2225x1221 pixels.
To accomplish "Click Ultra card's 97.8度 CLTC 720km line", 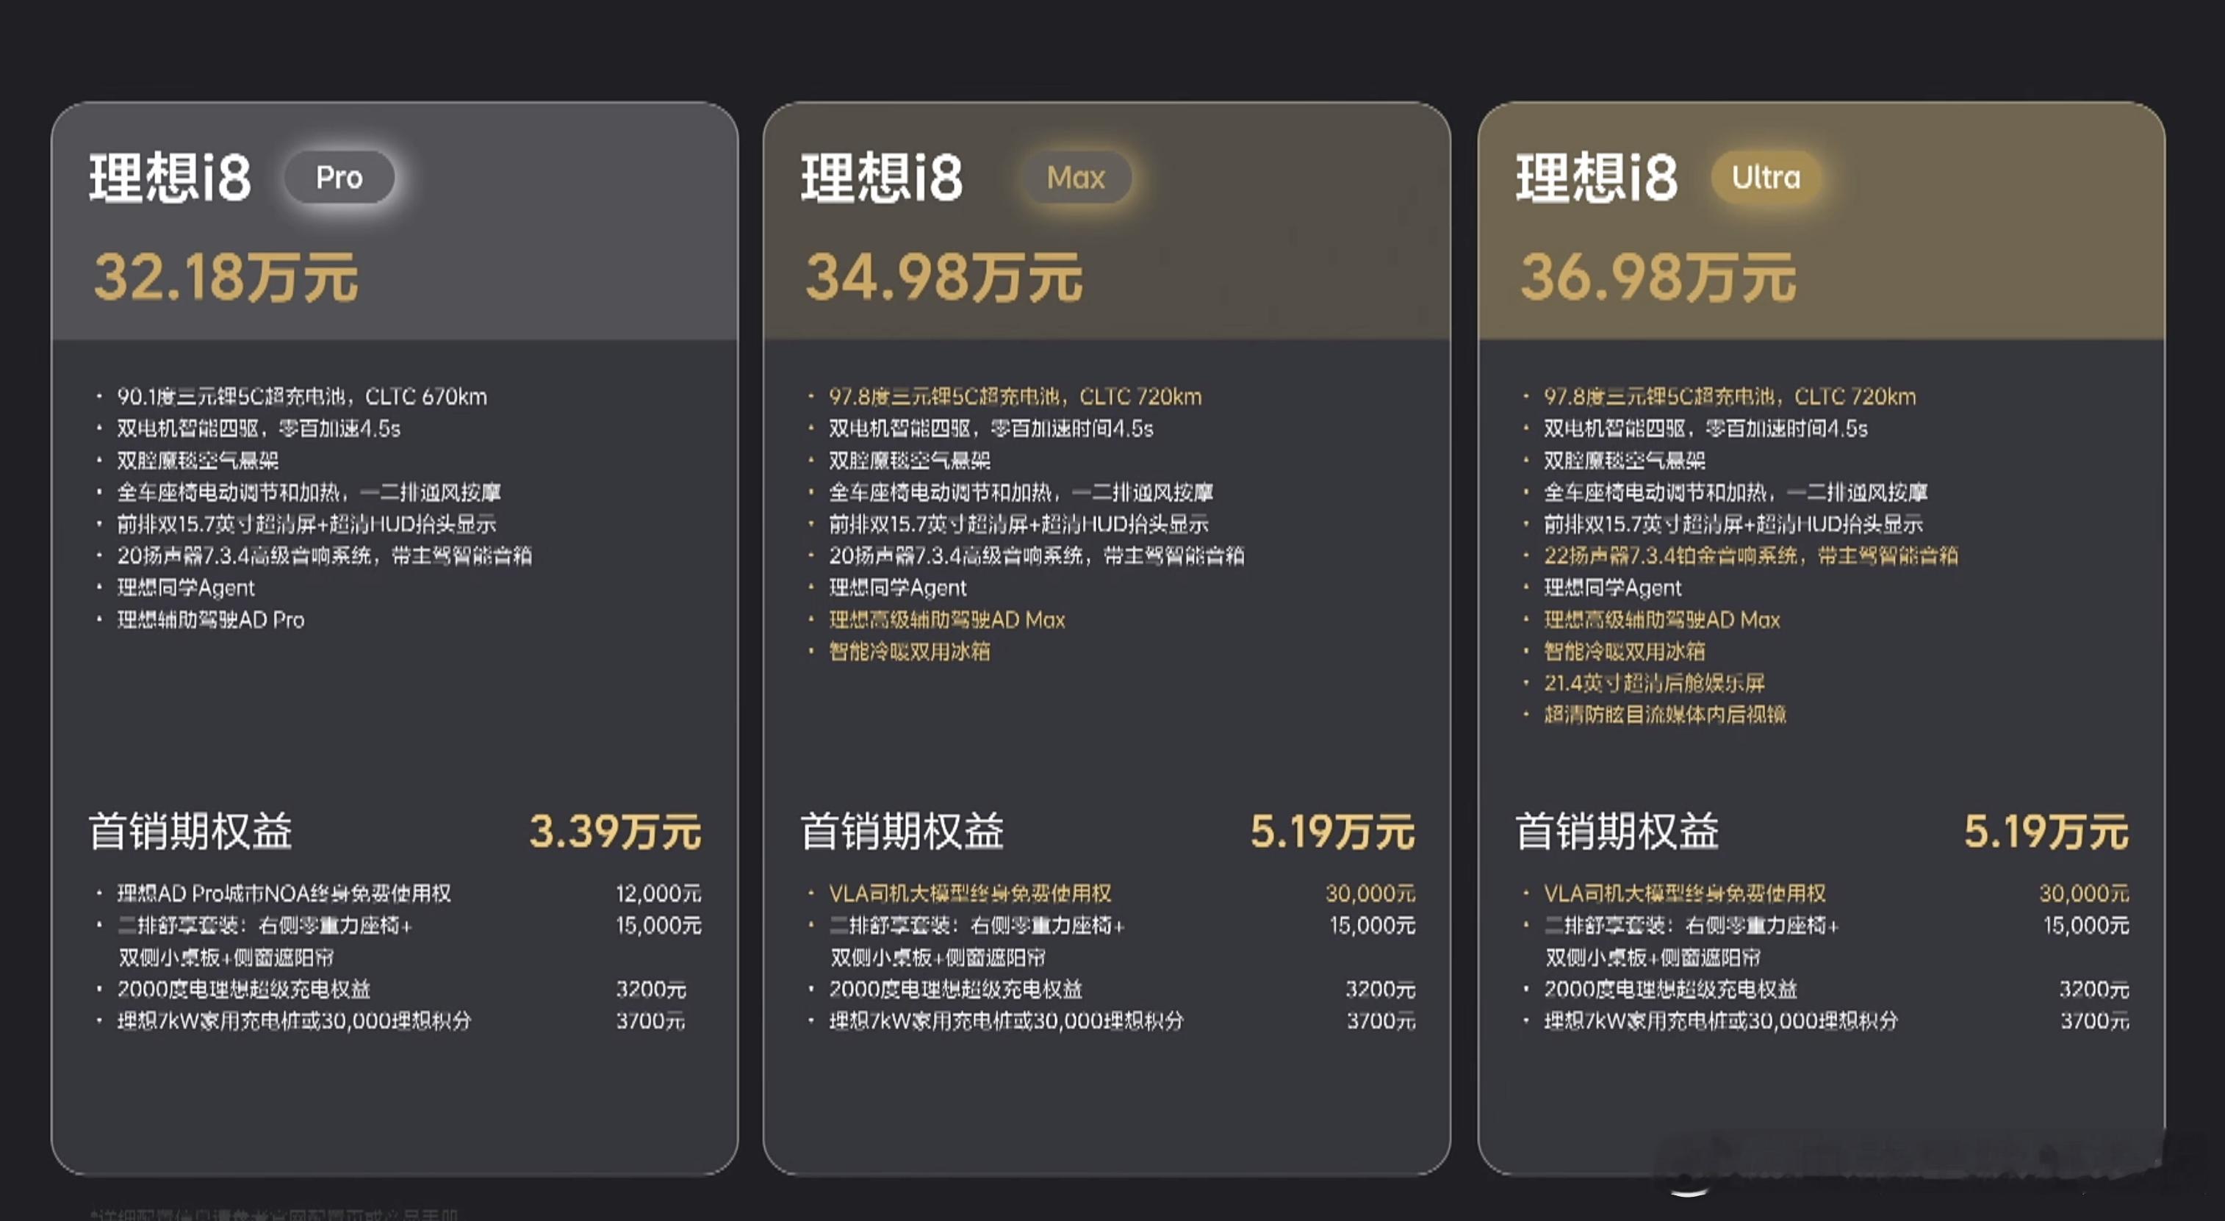I will [x=1730, y=397].
